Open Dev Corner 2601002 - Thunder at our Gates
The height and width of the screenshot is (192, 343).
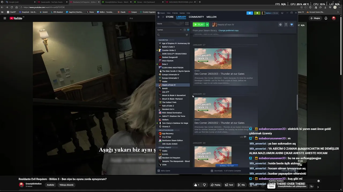pyautogui.click(x=219, y=123)
